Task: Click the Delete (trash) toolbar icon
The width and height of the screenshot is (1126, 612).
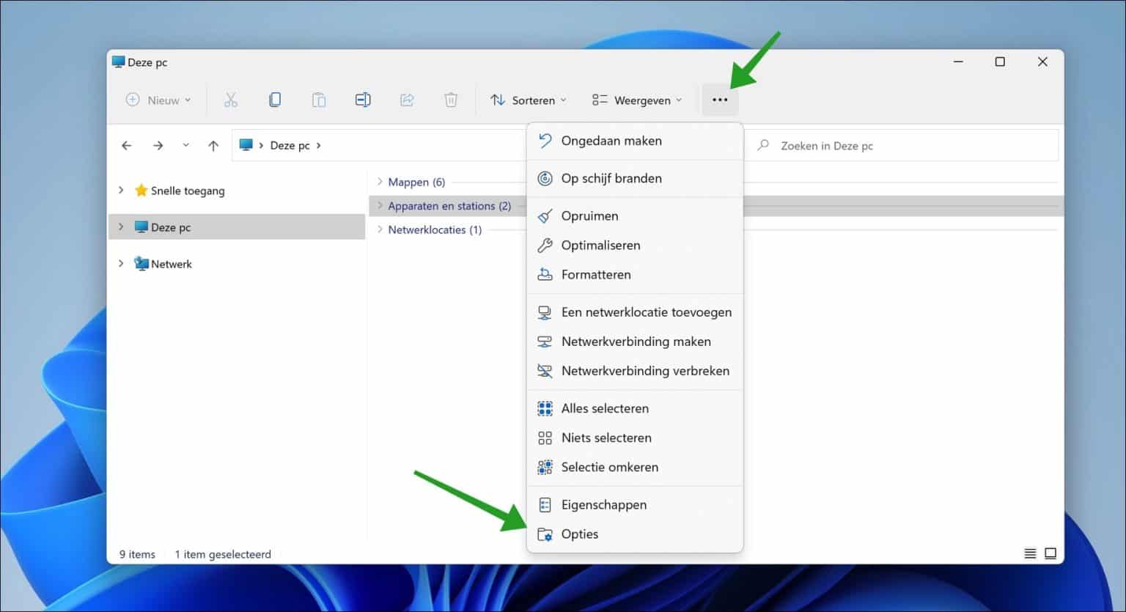Action: pyautogui.click(x=451, y=100)
